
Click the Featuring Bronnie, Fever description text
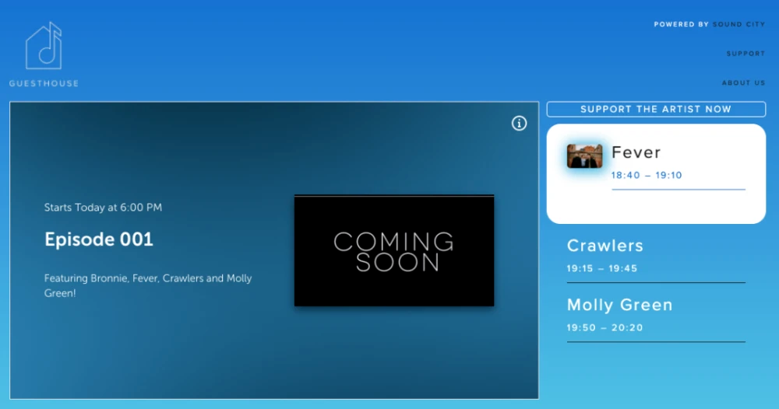(148, 285)
